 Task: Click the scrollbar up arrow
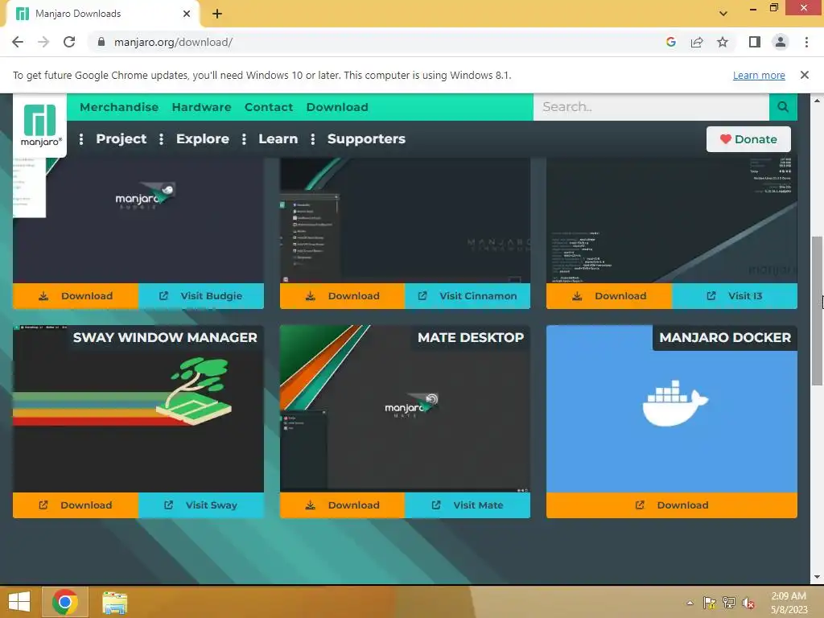pos(817,100)
